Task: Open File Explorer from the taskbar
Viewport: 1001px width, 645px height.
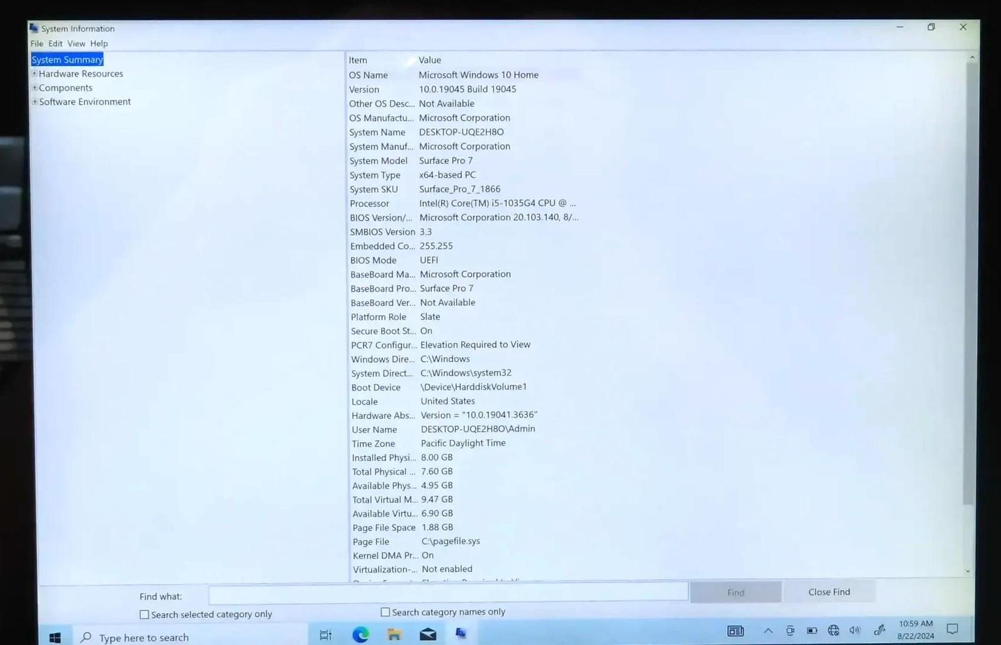Action: pos(394,634)
